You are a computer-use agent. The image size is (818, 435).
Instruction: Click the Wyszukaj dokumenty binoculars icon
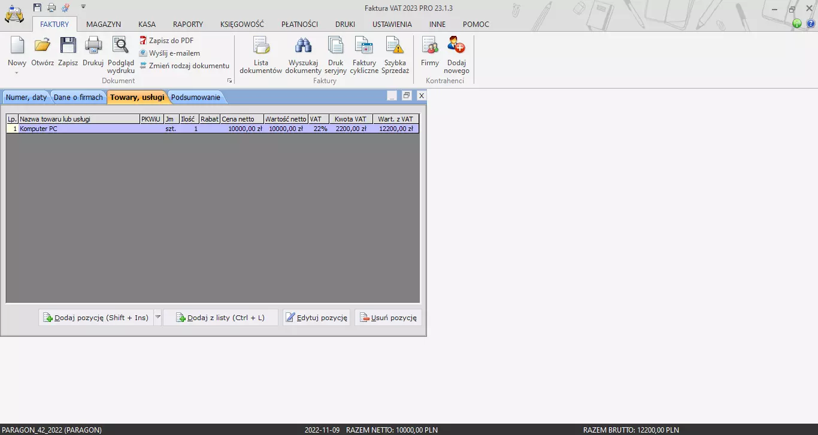pyautogui.click(x=303, y=46)
